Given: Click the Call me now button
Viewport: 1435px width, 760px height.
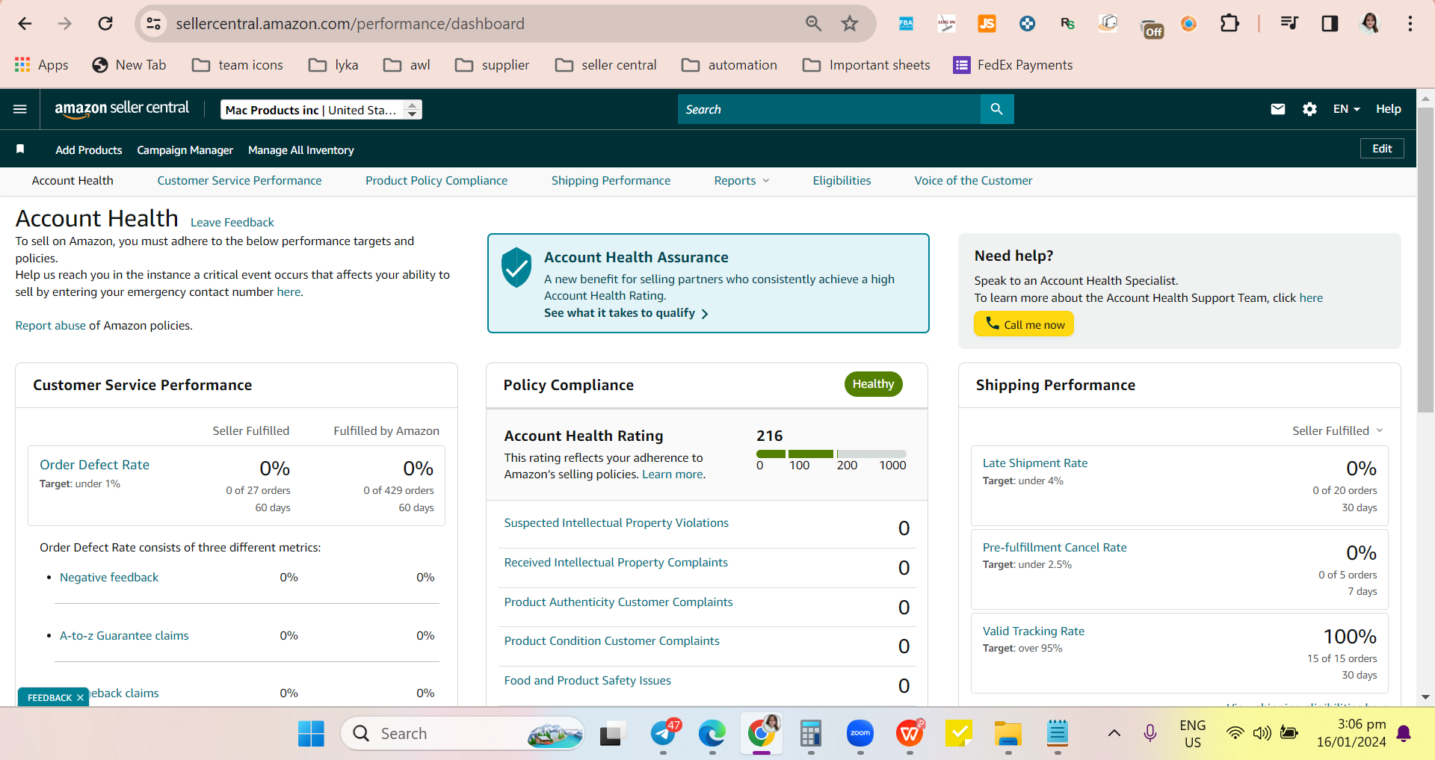Looking at the screenshot, I should [1023, 324].
